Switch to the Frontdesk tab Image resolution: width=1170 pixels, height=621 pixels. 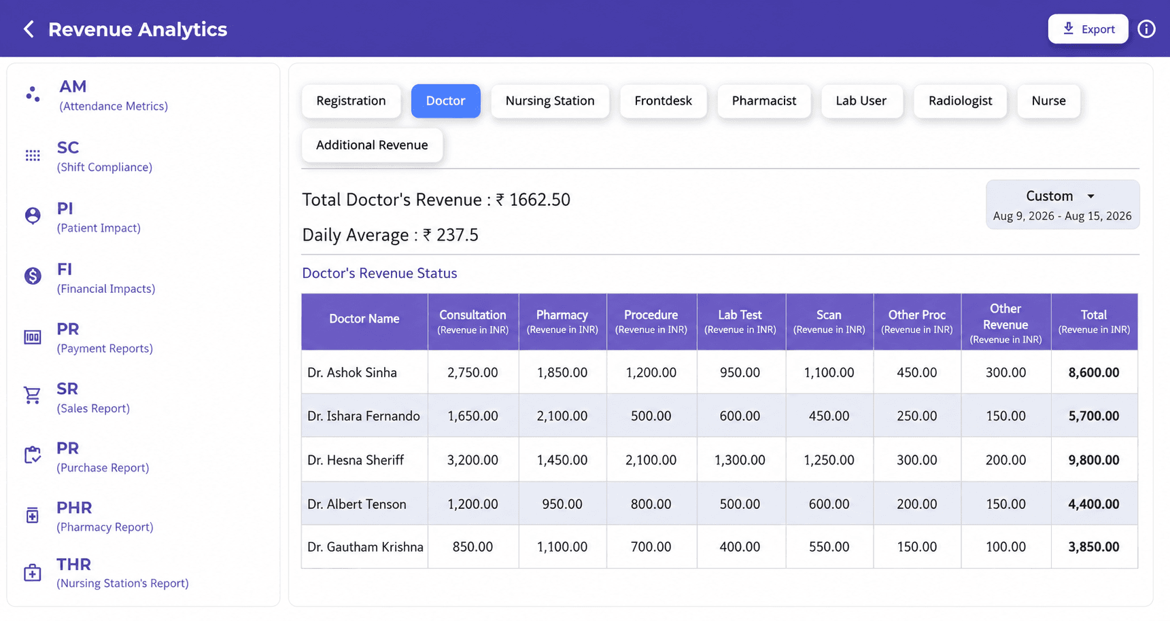point(663,101)
